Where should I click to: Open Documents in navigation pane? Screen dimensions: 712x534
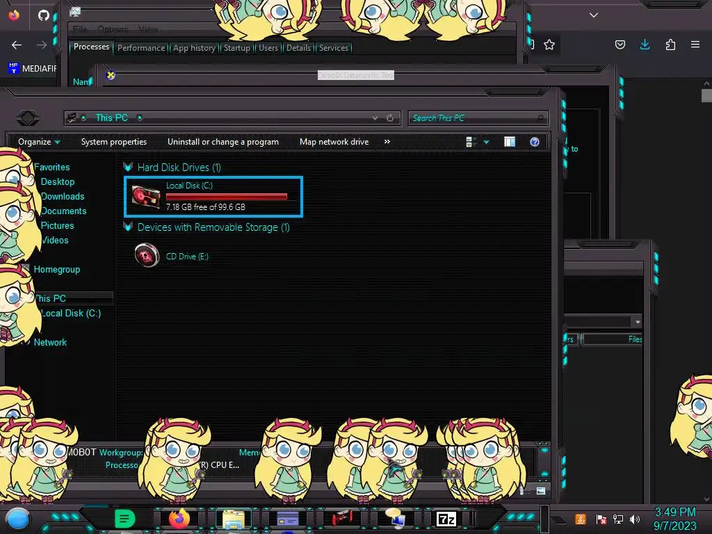coord(63,211)
